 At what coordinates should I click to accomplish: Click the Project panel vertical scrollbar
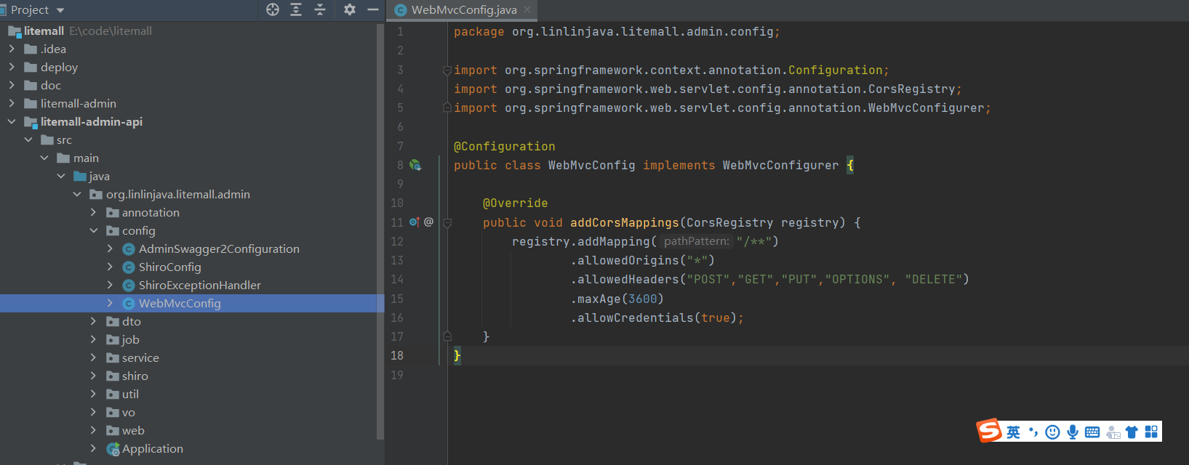[x=380, y=232]
